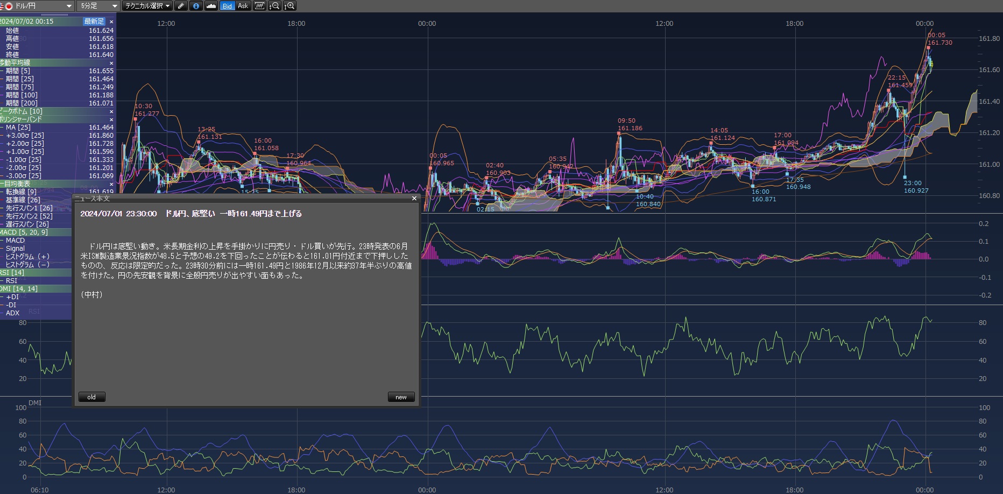Viewport: 1003px width, 494px height.
Task: Zoom in the chart vertically
Action: coord(289,6)
